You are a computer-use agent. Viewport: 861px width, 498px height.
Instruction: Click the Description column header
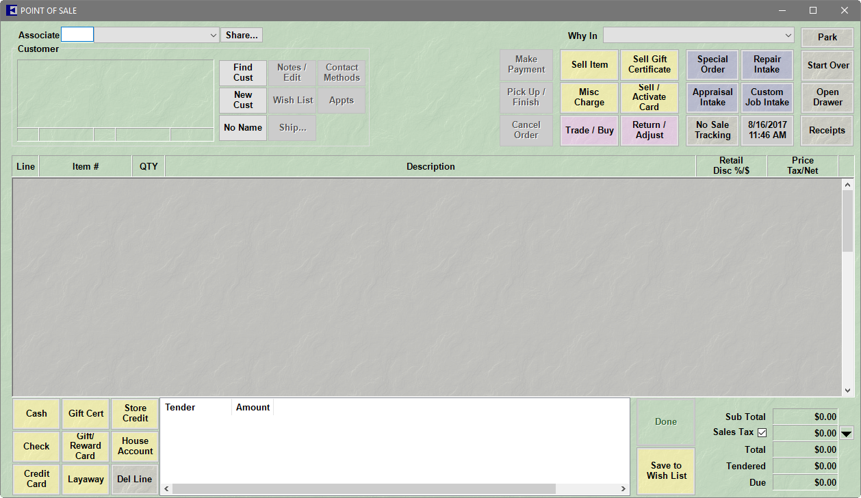click(430, 166)
